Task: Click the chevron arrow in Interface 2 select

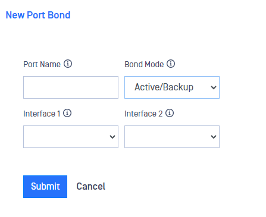Action: click(214, 137)
